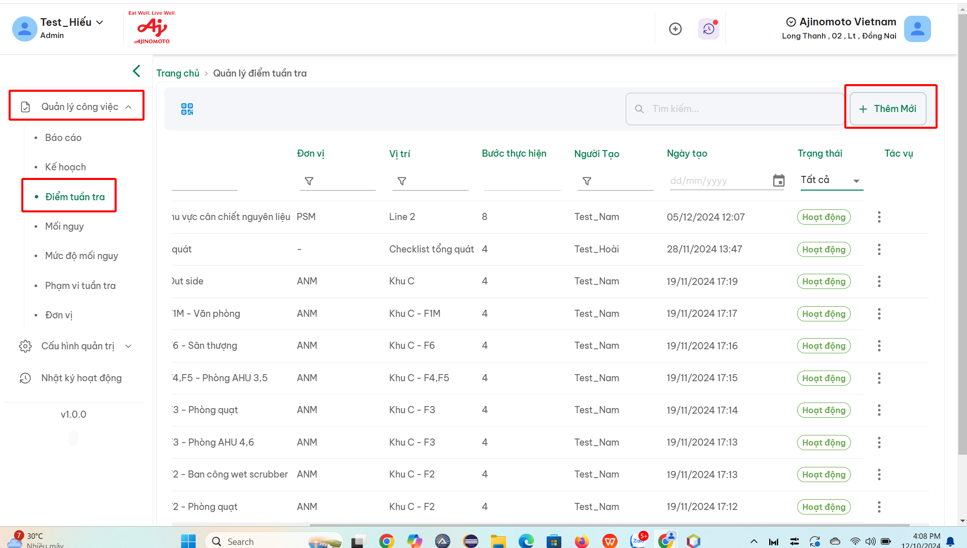
Task: Click the Ajinomoto logo
Action: 152,27
